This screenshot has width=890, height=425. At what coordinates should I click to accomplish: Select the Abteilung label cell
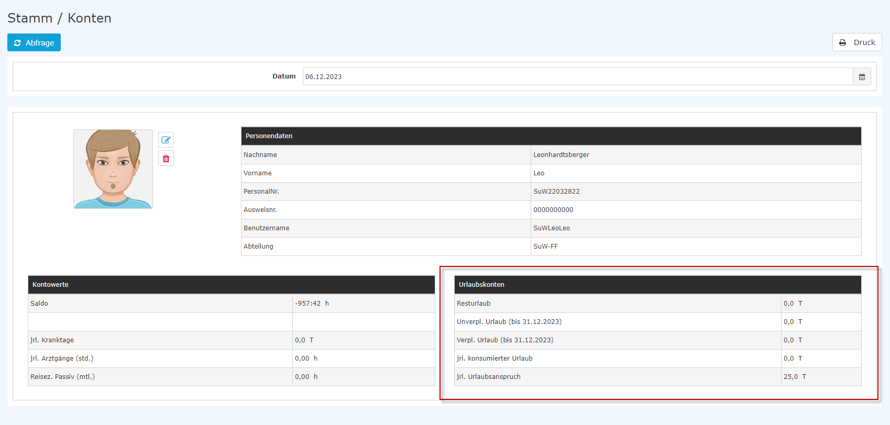pos(386,247)
